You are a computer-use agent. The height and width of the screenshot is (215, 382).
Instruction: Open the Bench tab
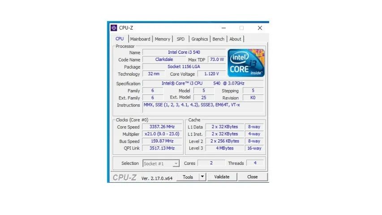tap(218, 39)
